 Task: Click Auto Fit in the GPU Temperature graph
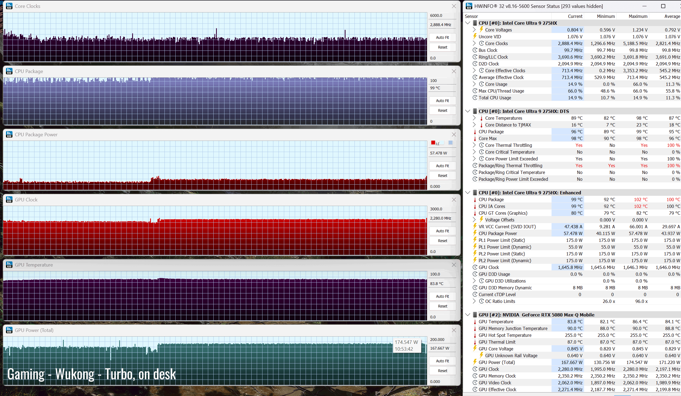tap(442, 296)
